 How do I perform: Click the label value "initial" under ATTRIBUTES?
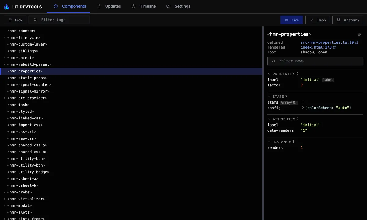(310, 125)
